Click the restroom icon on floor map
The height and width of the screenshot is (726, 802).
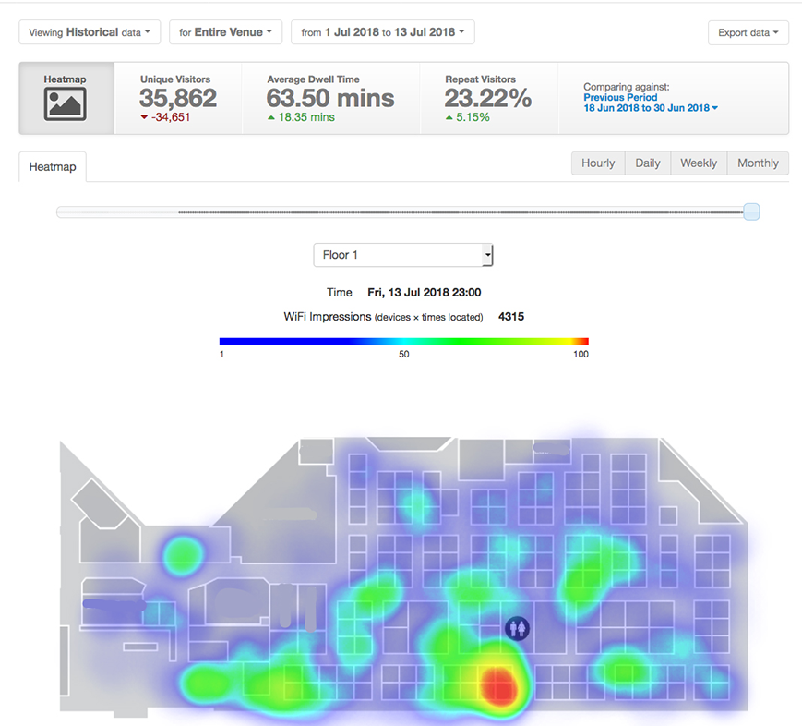coord(518,628)
